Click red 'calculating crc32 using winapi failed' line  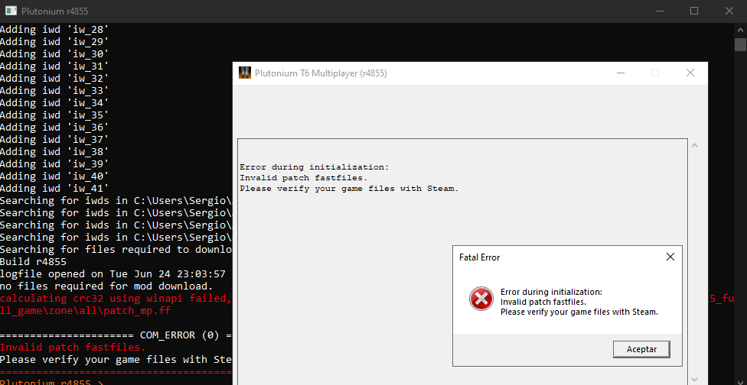click(x=116, y=299)
